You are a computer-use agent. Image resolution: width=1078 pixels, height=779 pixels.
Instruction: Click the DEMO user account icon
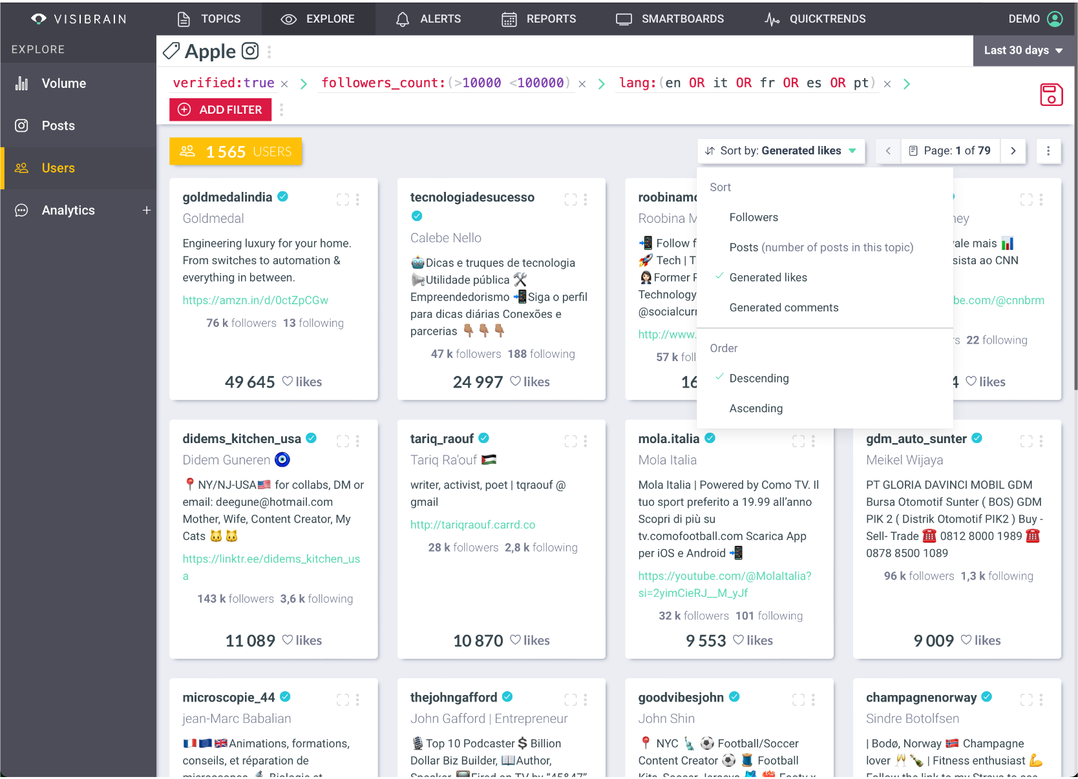click(x=1055, y=19)
